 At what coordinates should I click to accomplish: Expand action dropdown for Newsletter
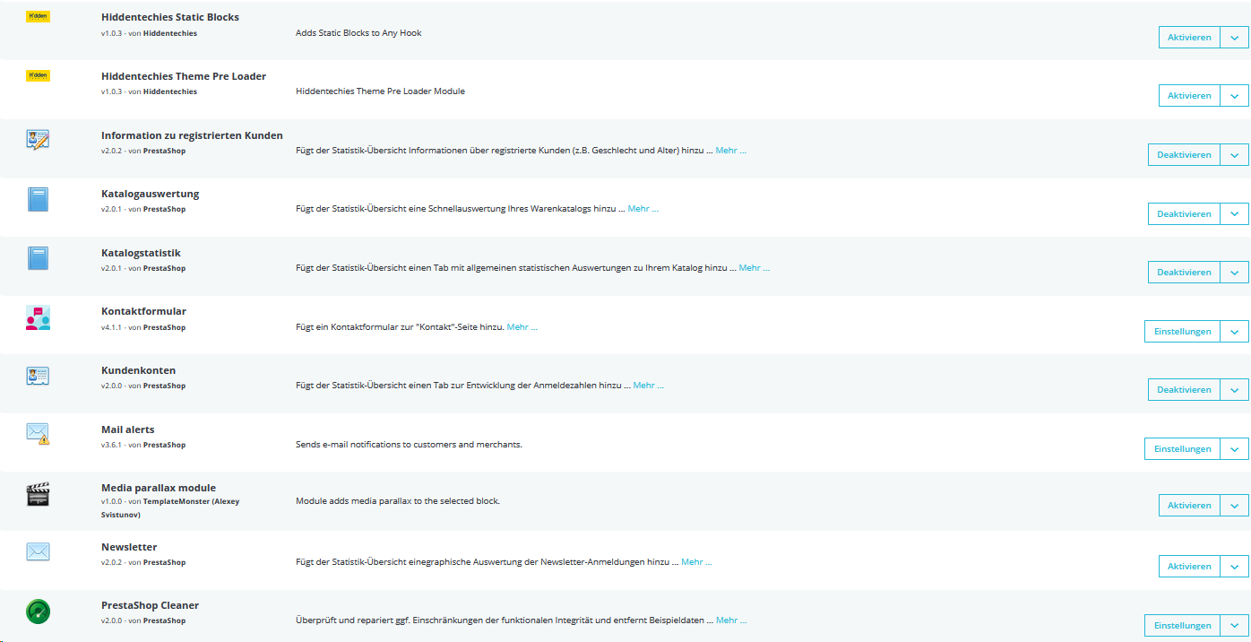click(x=1234, y=567)
